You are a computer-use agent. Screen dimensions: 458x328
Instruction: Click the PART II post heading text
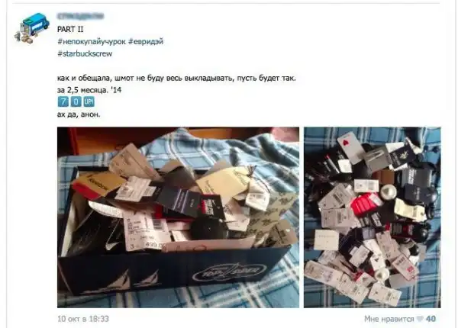[70, 29]
